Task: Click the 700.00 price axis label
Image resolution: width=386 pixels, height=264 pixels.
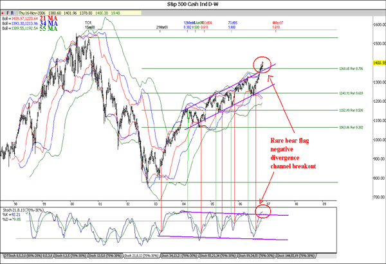Action: click(x=380, y=197)
